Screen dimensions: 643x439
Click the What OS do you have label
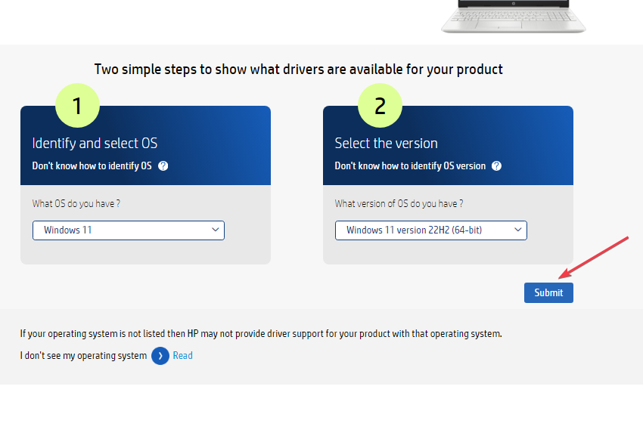tap(76, 203)
